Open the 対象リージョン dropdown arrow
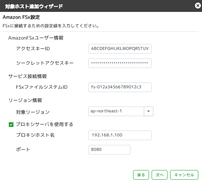Screen dimensions: 202x183 pos(149,111)
